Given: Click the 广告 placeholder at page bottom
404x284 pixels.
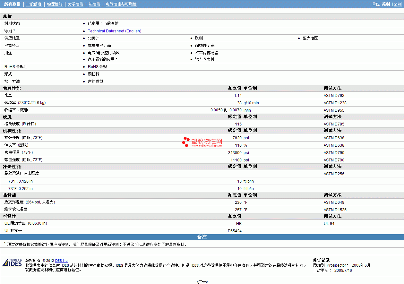Looking at the screenshot, I should point(202,282).
